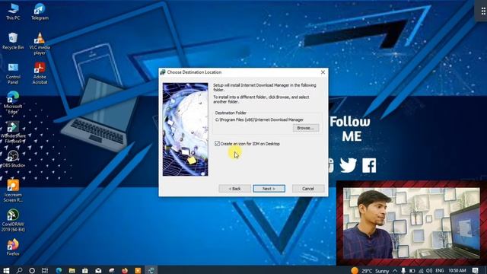Viewport: 487px width, 274px height.
Task: Select Control Panel desktop icon
Action: [x=13, y=73]
